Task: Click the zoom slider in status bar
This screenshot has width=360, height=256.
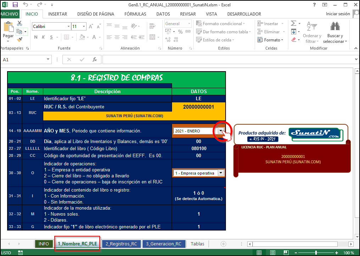Action: 316,252
